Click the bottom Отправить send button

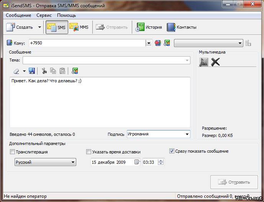coord(234,182)
